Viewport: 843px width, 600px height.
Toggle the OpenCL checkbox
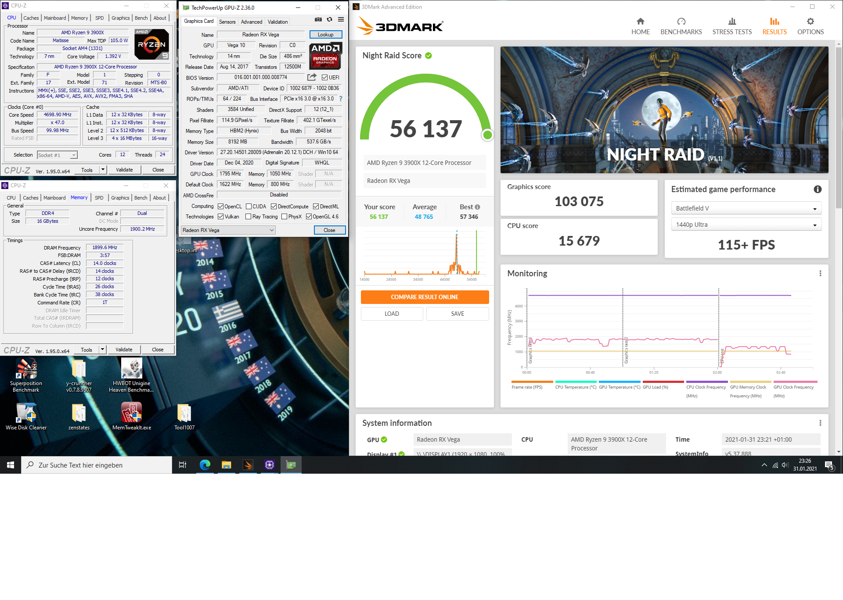tap(221, 207)
